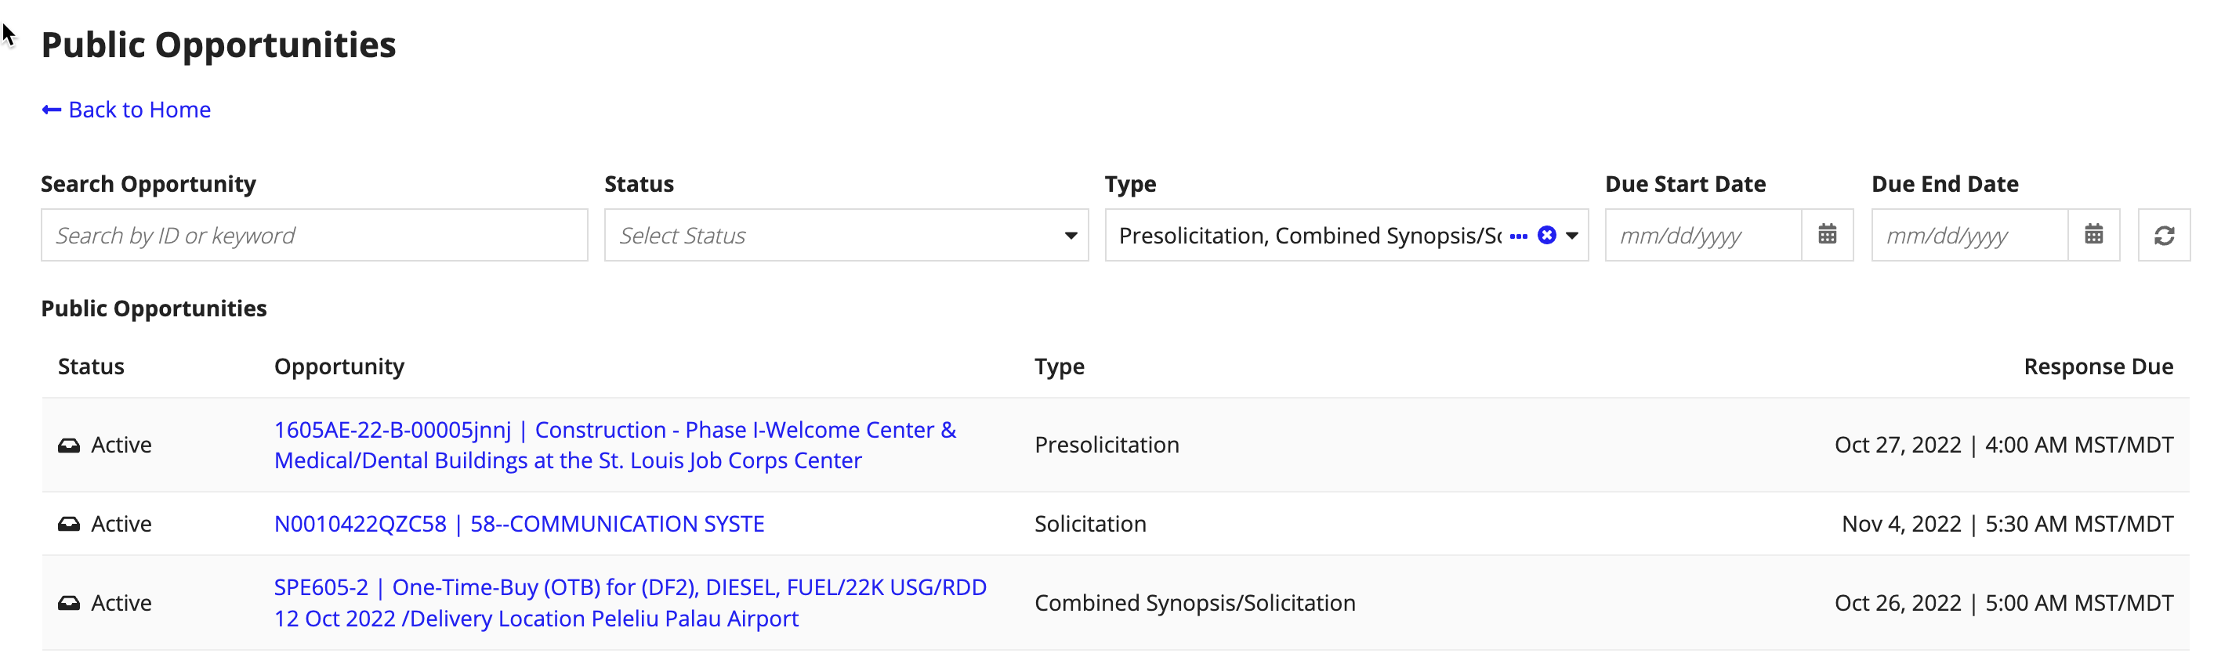
Task: Go Back to Home link
Action: click(x=139, y=110)
